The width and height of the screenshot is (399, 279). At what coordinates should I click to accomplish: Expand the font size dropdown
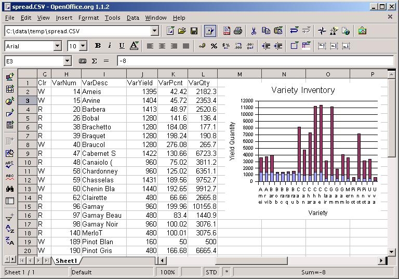(83, 46)
